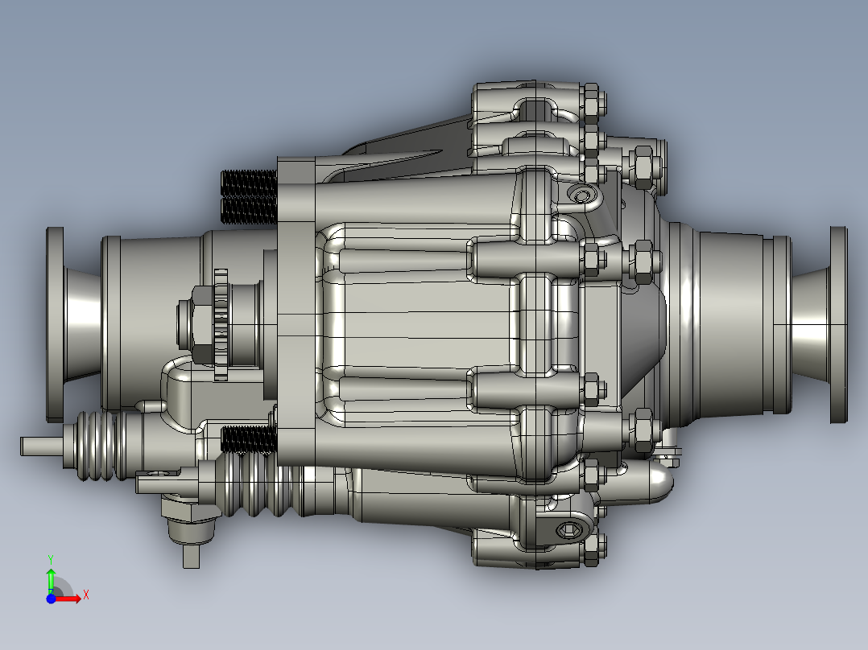868x650 pixels.
Task: Select the lower black threaded stud near the boot
Action: point(249,440)
